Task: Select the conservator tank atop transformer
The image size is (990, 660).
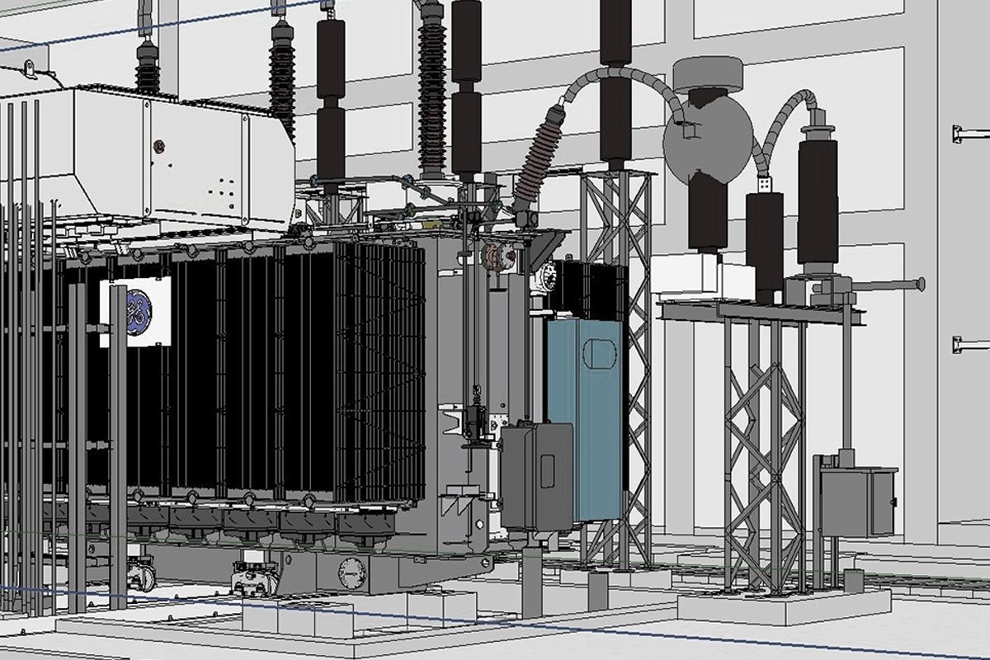Action: point(147,158)
